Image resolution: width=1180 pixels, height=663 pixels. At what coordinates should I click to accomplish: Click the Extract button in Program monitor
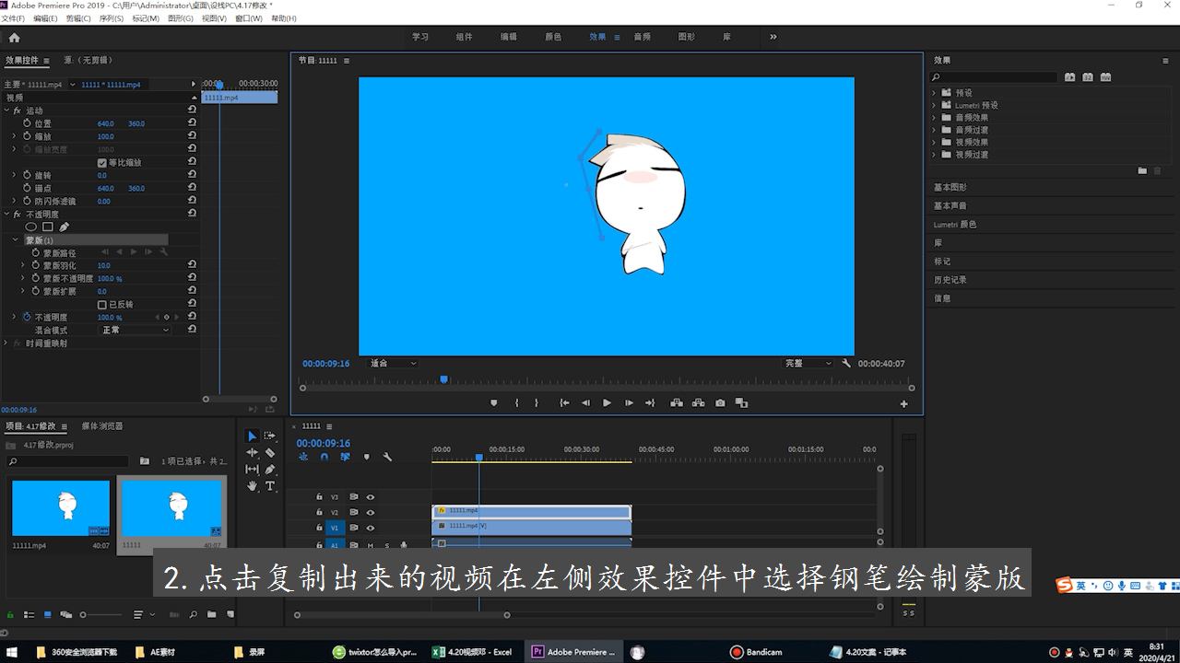698,402
